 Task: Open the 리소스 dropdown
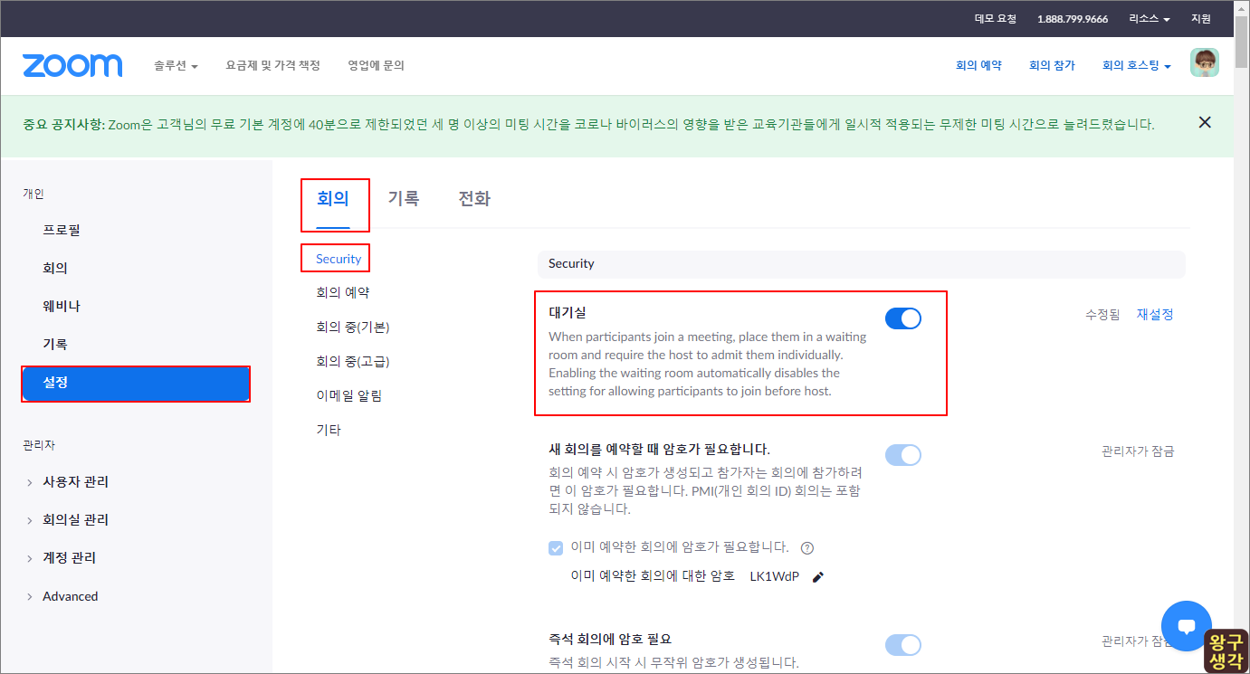pos(1150,19)
